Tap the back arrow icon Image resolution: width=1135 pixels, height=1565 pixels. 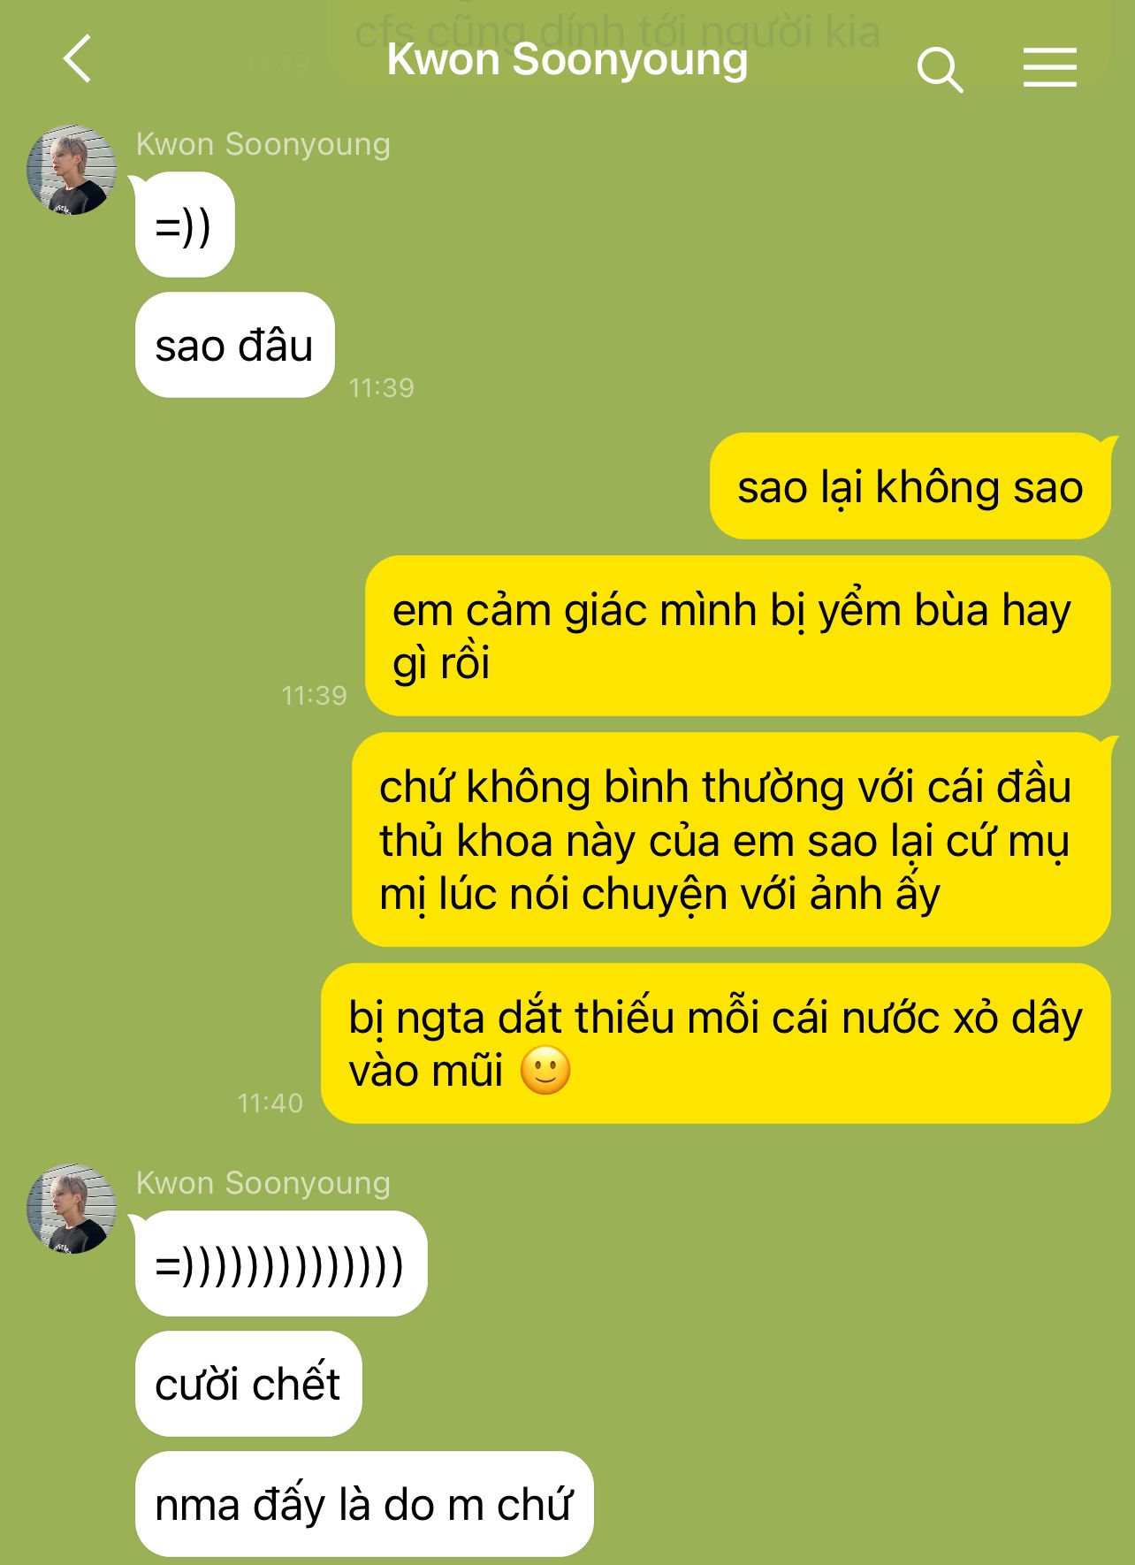(78, 59)
